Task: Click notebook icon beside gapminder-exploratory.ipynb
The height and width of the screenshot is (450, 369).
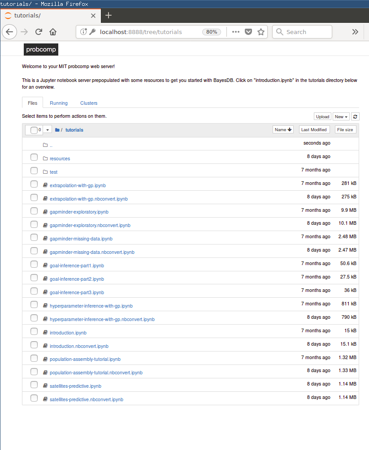Action: click(45, 212)
